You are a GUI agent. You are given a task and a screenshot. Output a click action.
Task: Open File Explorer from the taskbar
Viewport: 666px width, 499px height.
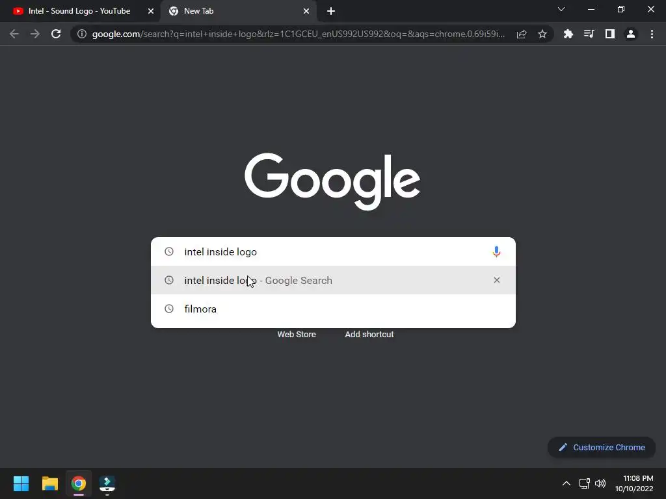49,483
